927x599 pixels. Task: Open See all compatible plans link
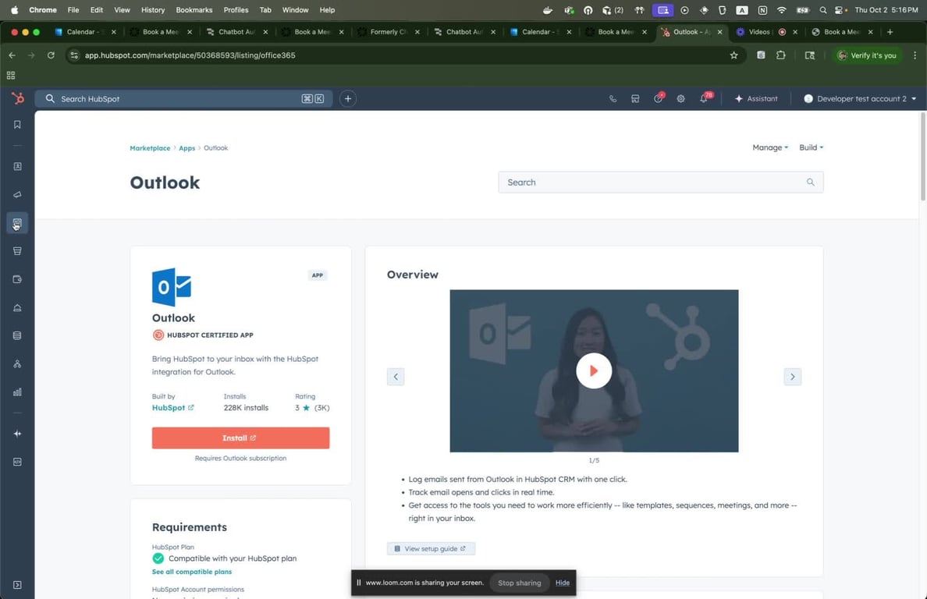click(191, 572)
